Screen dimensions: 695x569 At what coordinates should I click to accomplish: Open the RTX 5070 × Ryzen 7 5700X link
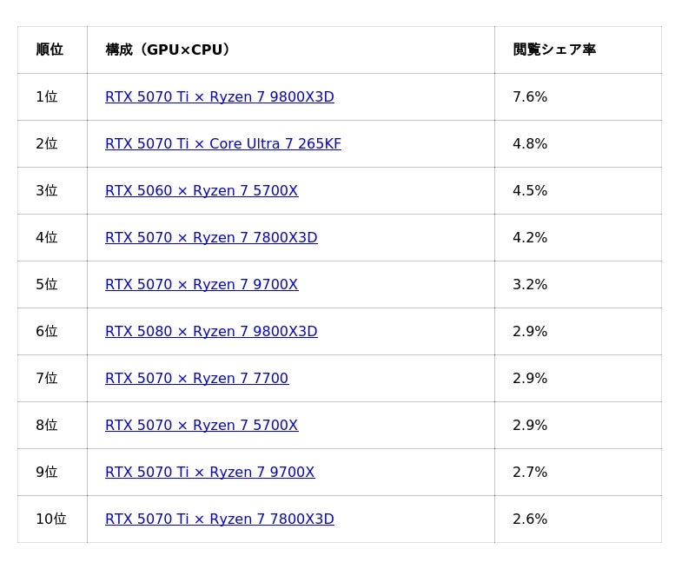click(202, 426)
